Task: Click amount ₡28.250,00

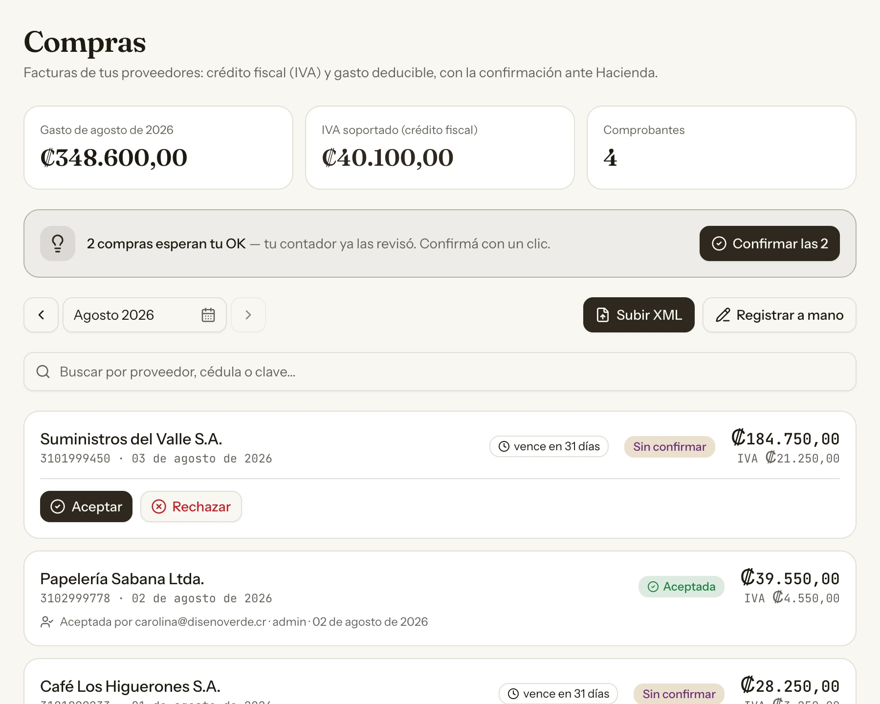Action: 790,685
